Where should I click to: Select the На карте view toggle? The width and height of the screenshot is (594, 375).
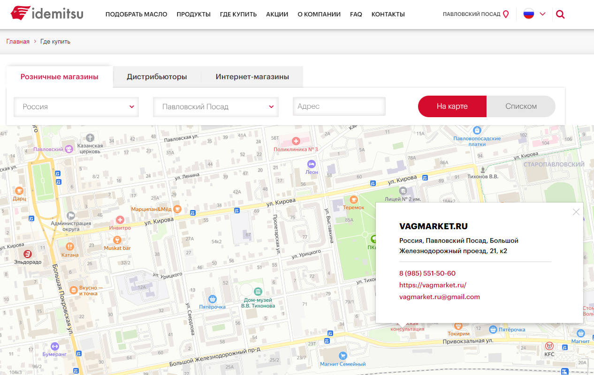pos(452,106)
